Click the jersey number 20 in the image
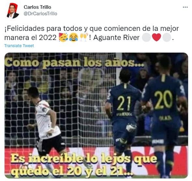Screen dimensions: 192x181 [x=163, y=100]
